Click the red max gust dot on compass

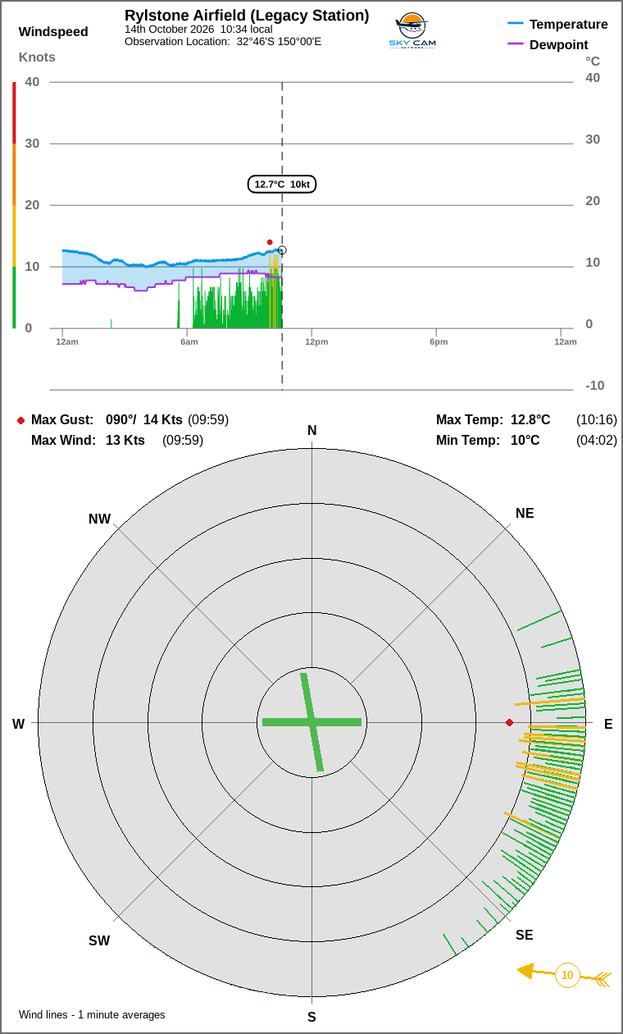(x=509, y=722)
